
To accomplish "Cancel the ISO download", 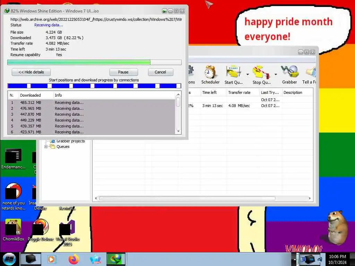I will (160, 72).
